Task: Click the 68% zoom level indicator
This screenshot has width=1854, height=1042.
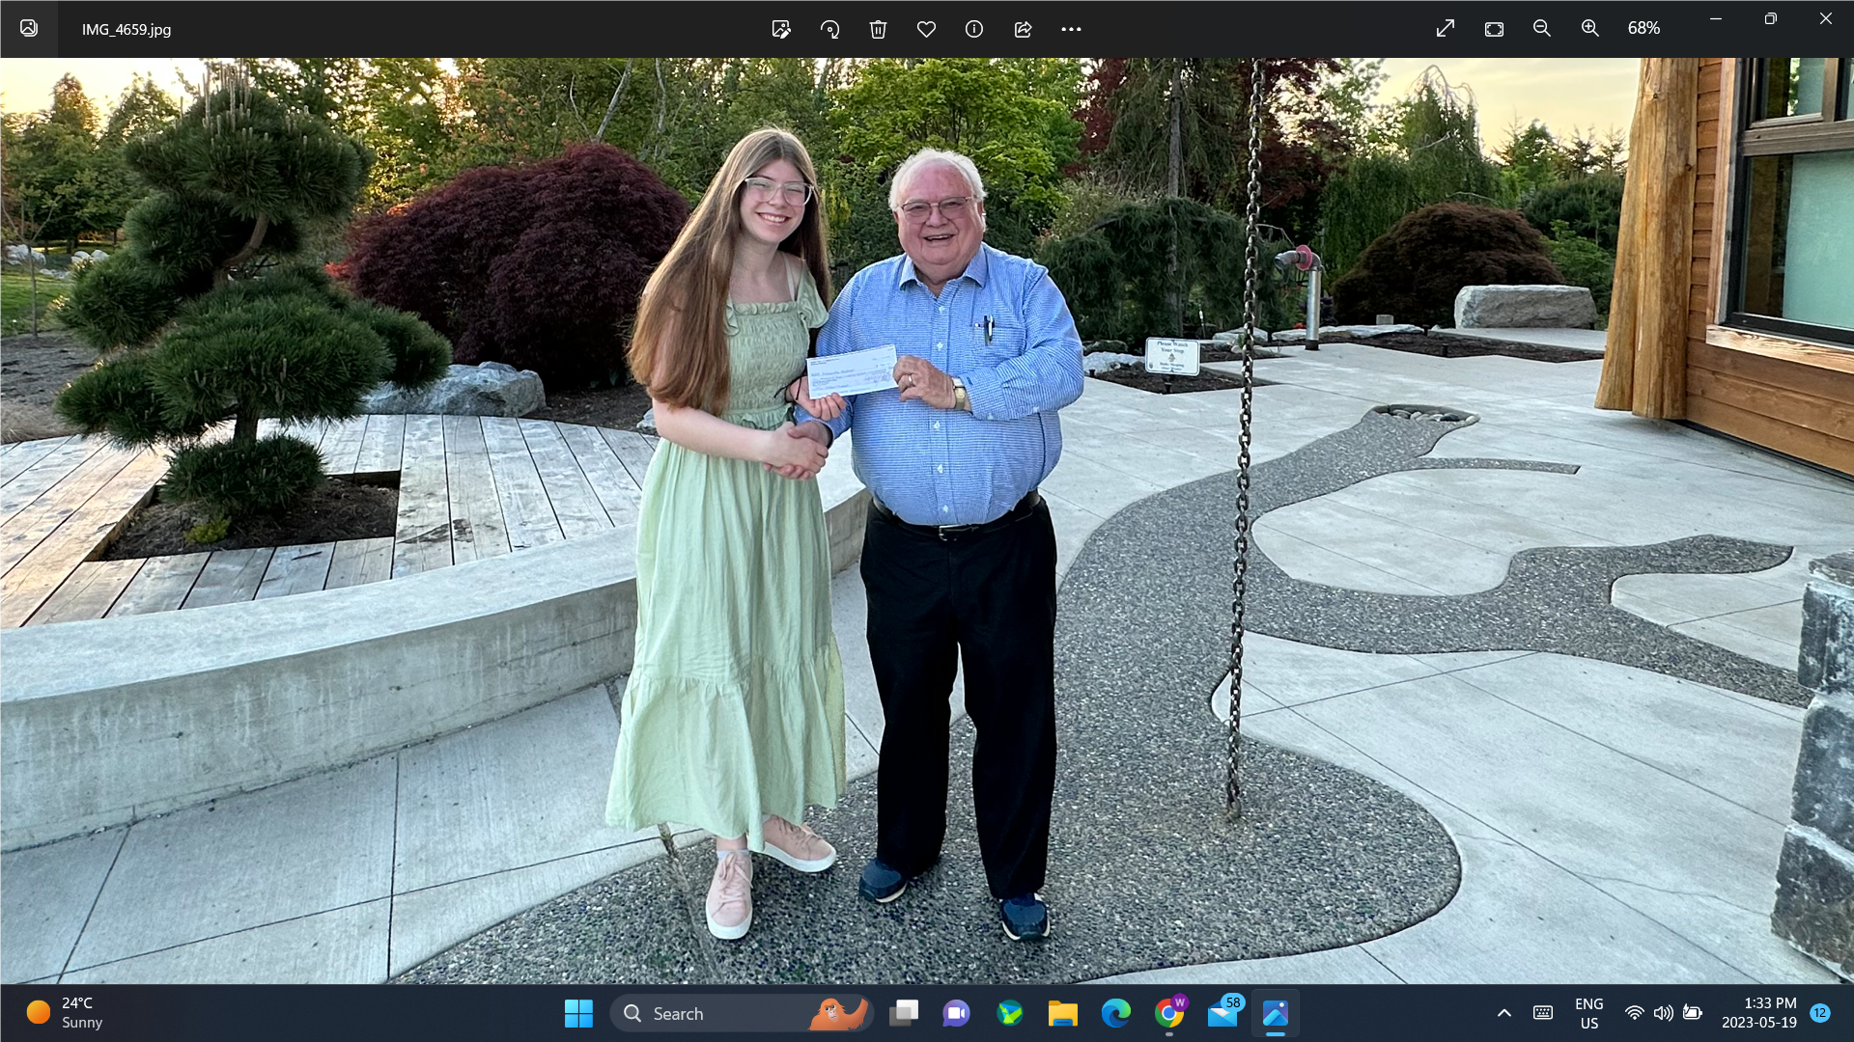Action: (x=1643, y=29)
